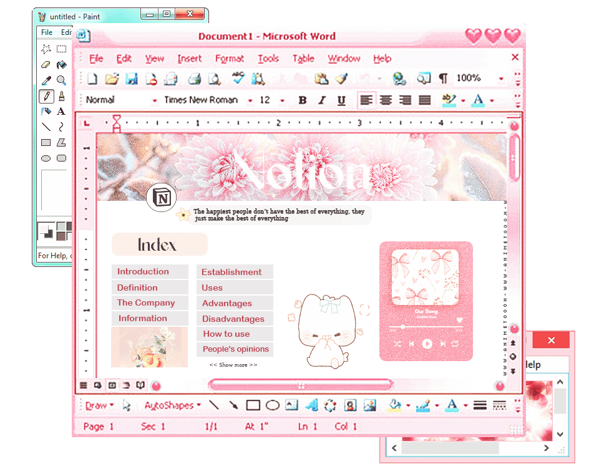Open the Draw menu dropdown

point(99,405)
